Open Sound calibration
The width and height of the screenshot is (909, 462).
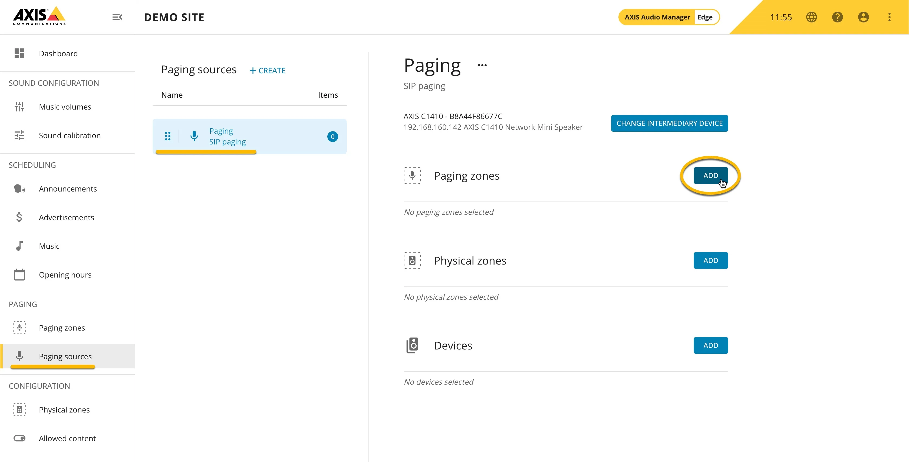pyautogui.click(x=67, y=136)
